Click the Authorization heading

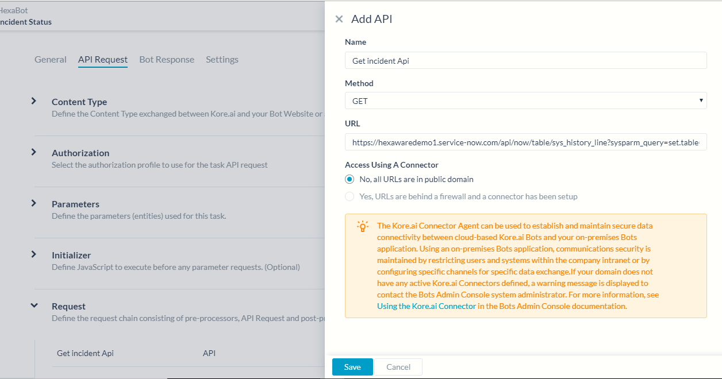pos(80,153)
